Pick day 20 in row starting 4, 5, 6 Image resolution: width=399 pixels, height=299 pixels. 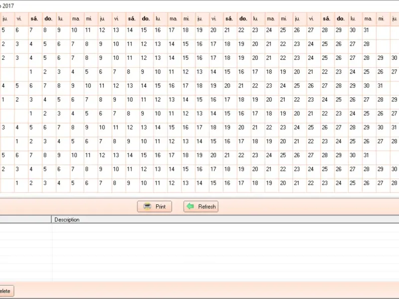tap(227, 86)
